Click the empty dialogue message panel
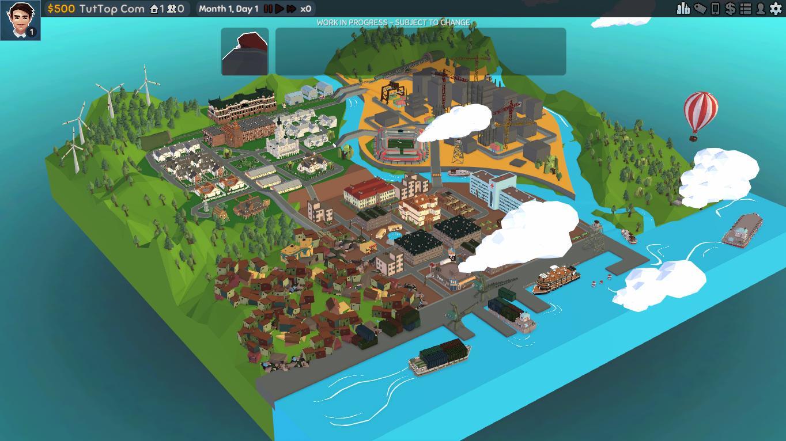 [421, 51]
